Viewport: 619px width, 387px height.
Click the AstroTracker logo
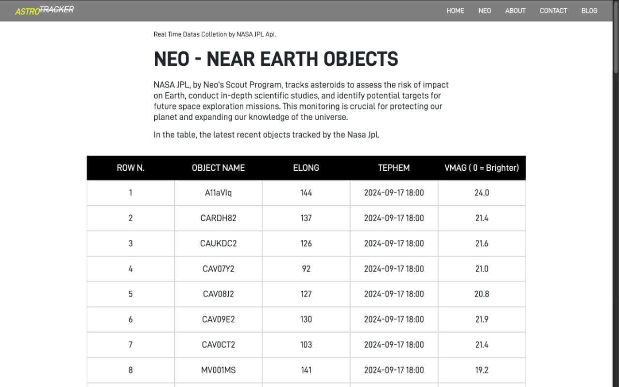(44, 10)
